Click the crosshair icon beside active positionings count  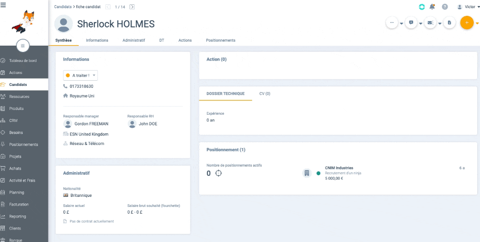pyautogui.click(x=218, y=173)
